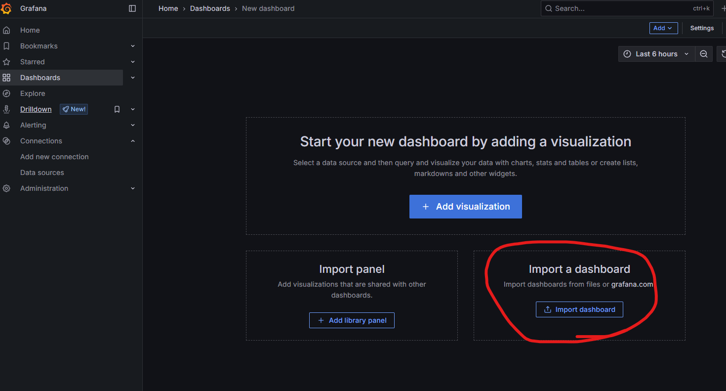Open the Add dropdown menu

(663, 28)
